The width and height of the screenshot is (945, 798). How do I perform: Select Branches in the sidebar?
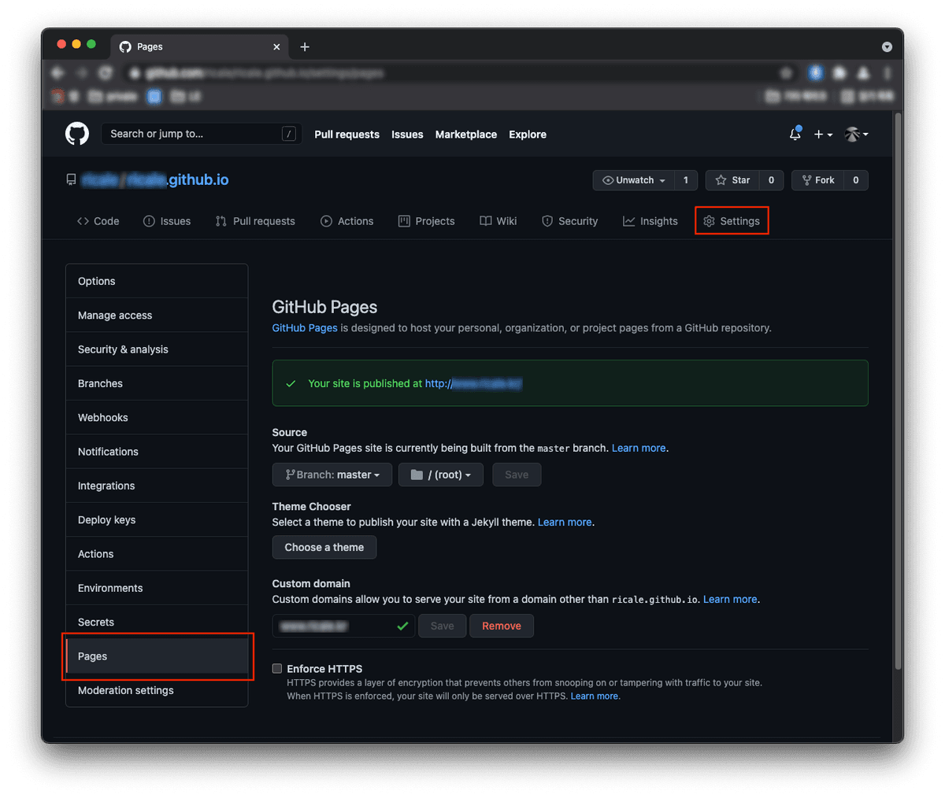(157, 383)
